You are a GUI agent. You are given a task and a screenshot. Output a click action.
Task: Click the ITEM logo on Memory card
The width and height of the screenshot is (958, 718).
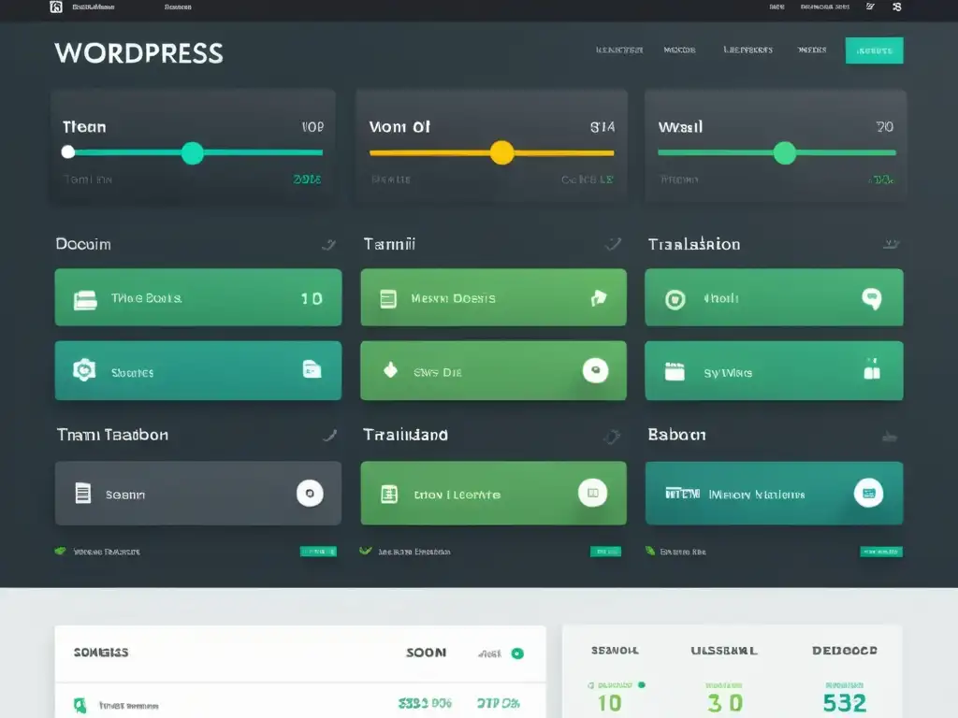pyautogui.click(x=682, y=493)
